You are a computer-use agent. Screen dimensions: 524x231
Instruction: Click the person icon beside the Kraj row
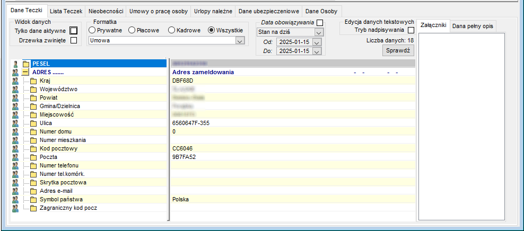(15, 81)
